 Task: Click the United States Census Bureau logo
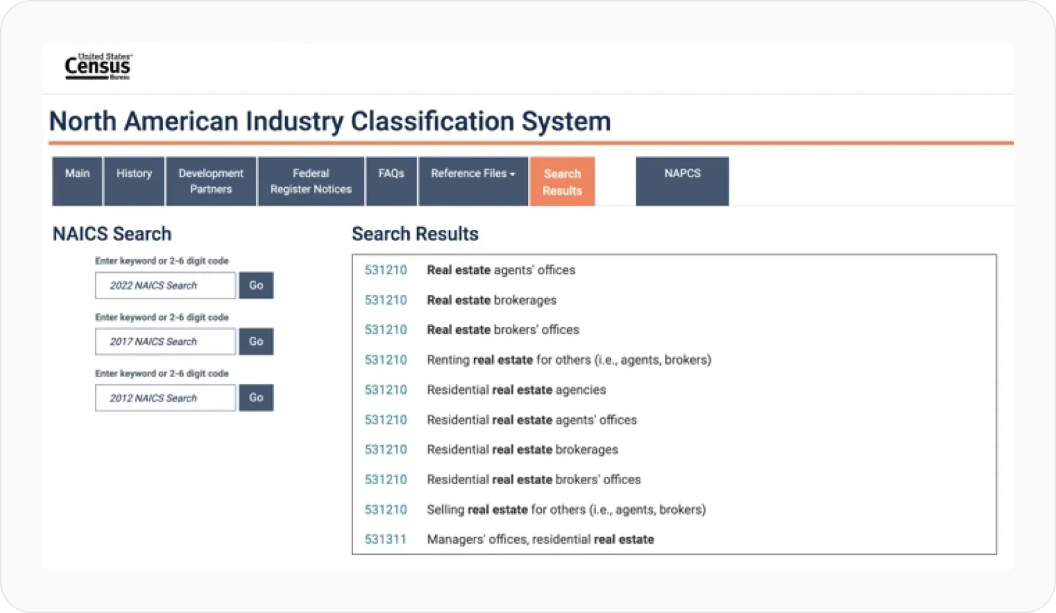pos(98,67)
